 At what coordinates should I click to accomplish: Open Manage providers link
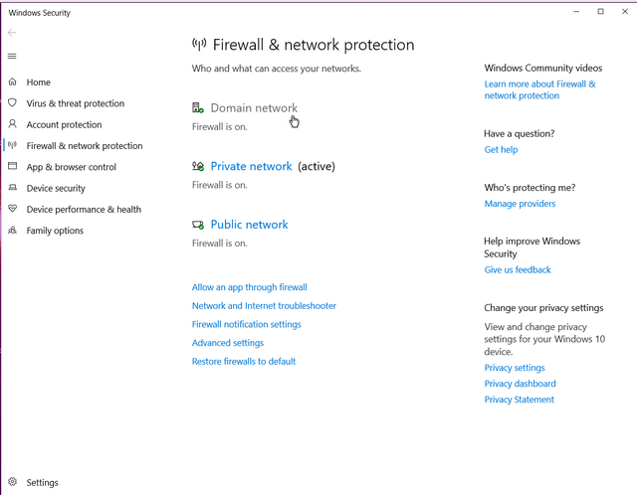pyautogui.click(x=520, y=204)
